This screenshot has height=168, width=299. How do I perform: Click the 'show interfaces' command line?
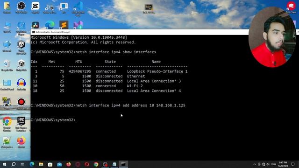[93, 52]
